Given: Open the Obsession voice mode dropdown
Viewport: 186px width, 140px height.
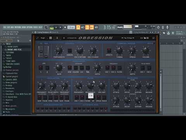Looking at the screenshot, I should [x=43, y=38].
